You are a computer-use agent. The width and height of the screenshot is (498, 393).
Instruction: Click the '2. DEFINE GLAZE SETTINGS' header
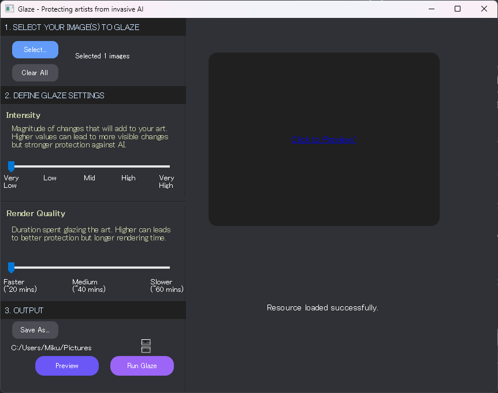tap(93, 95)
